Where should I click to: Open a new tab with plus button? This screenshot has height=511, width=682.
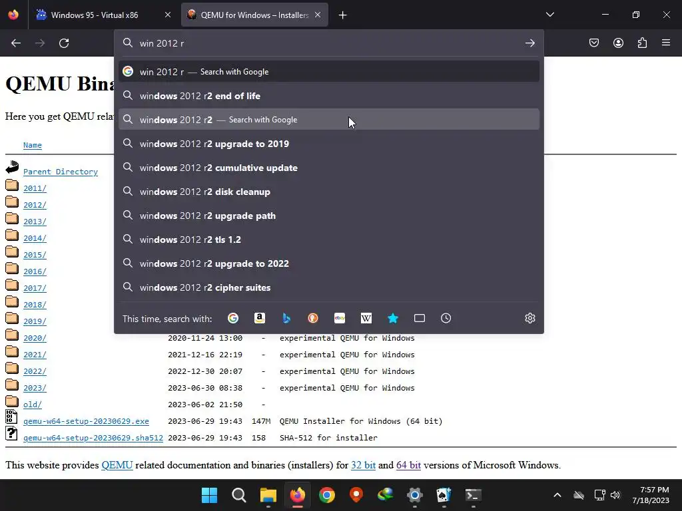343,15
